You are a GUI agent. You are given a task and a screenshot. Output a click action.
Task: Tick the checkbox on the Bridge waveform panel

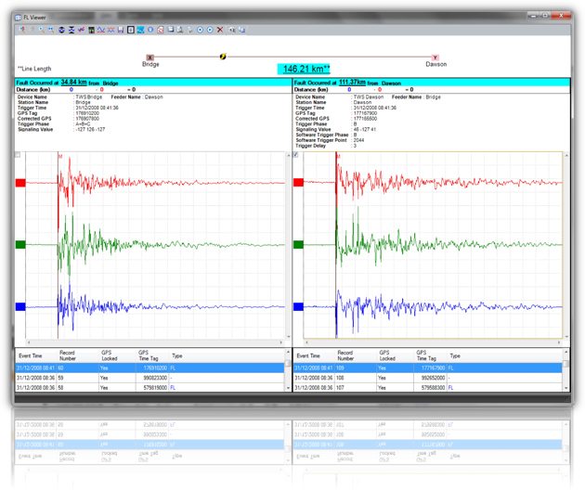18,155
